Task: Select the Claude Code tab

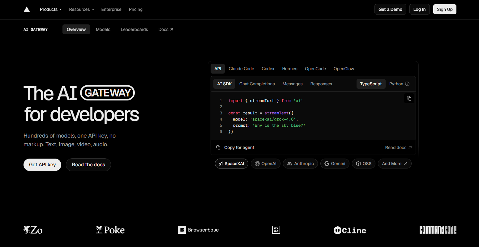Action: tap(241, 69)
